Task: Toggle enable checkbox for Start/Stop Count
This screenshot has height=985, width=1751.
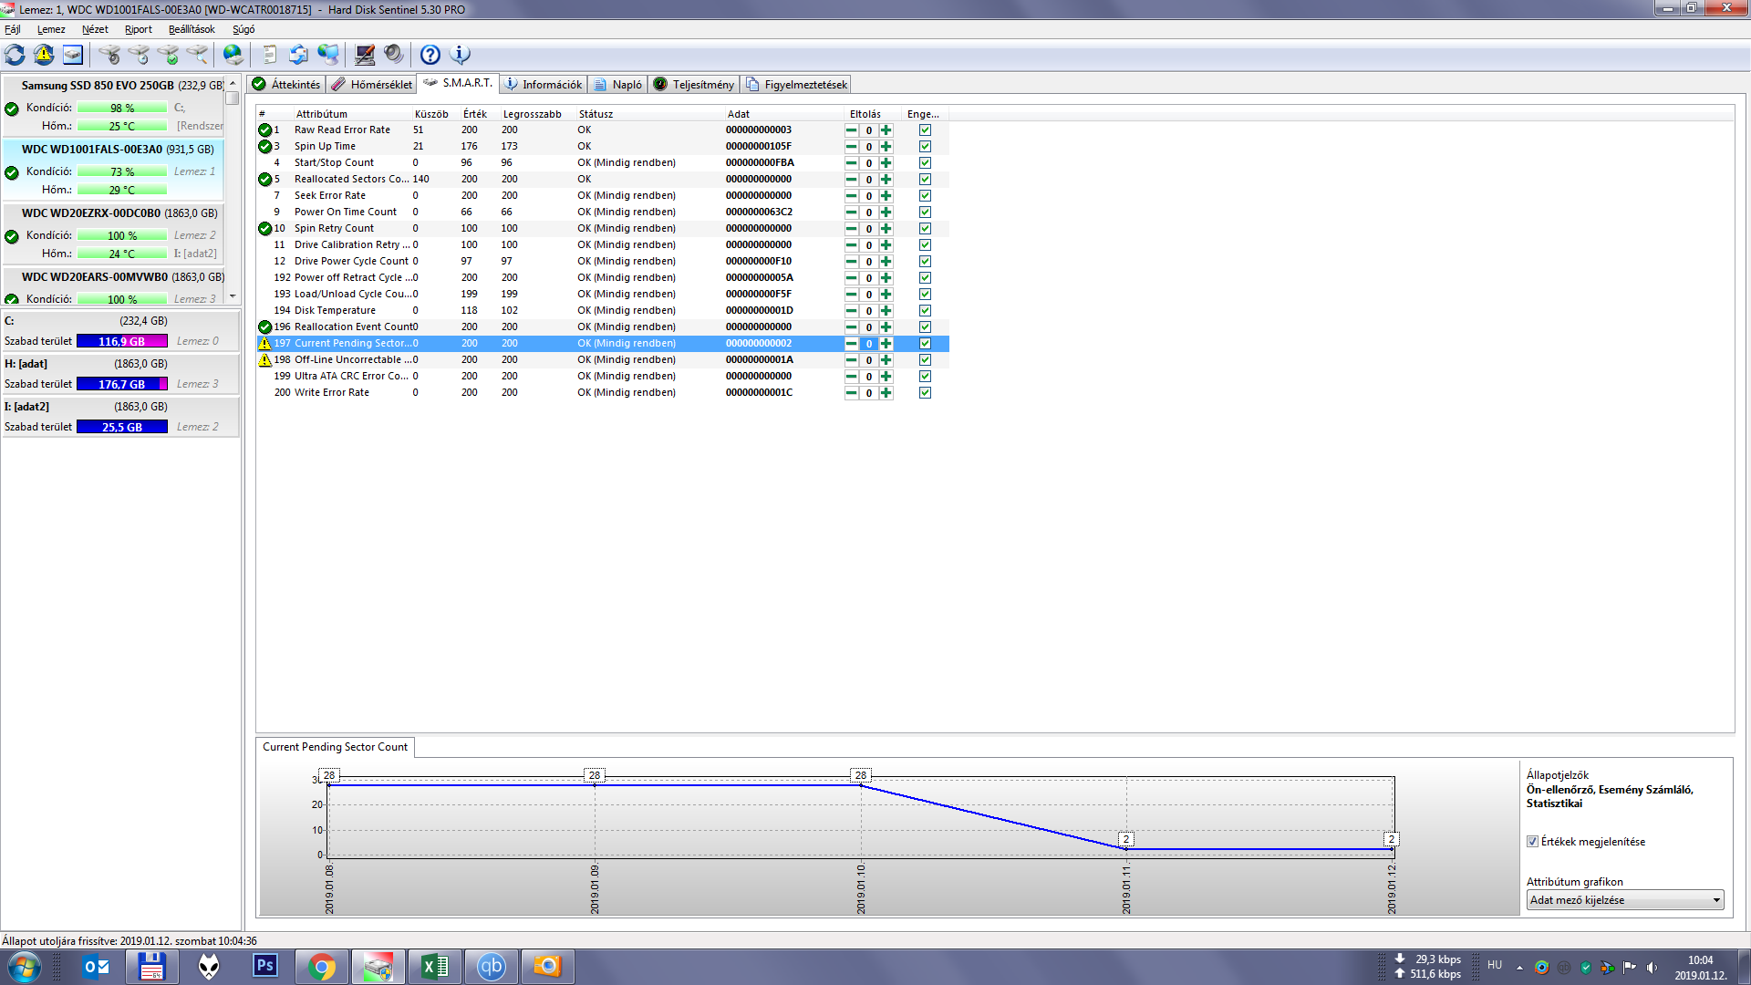Action: tap(925, 162)
